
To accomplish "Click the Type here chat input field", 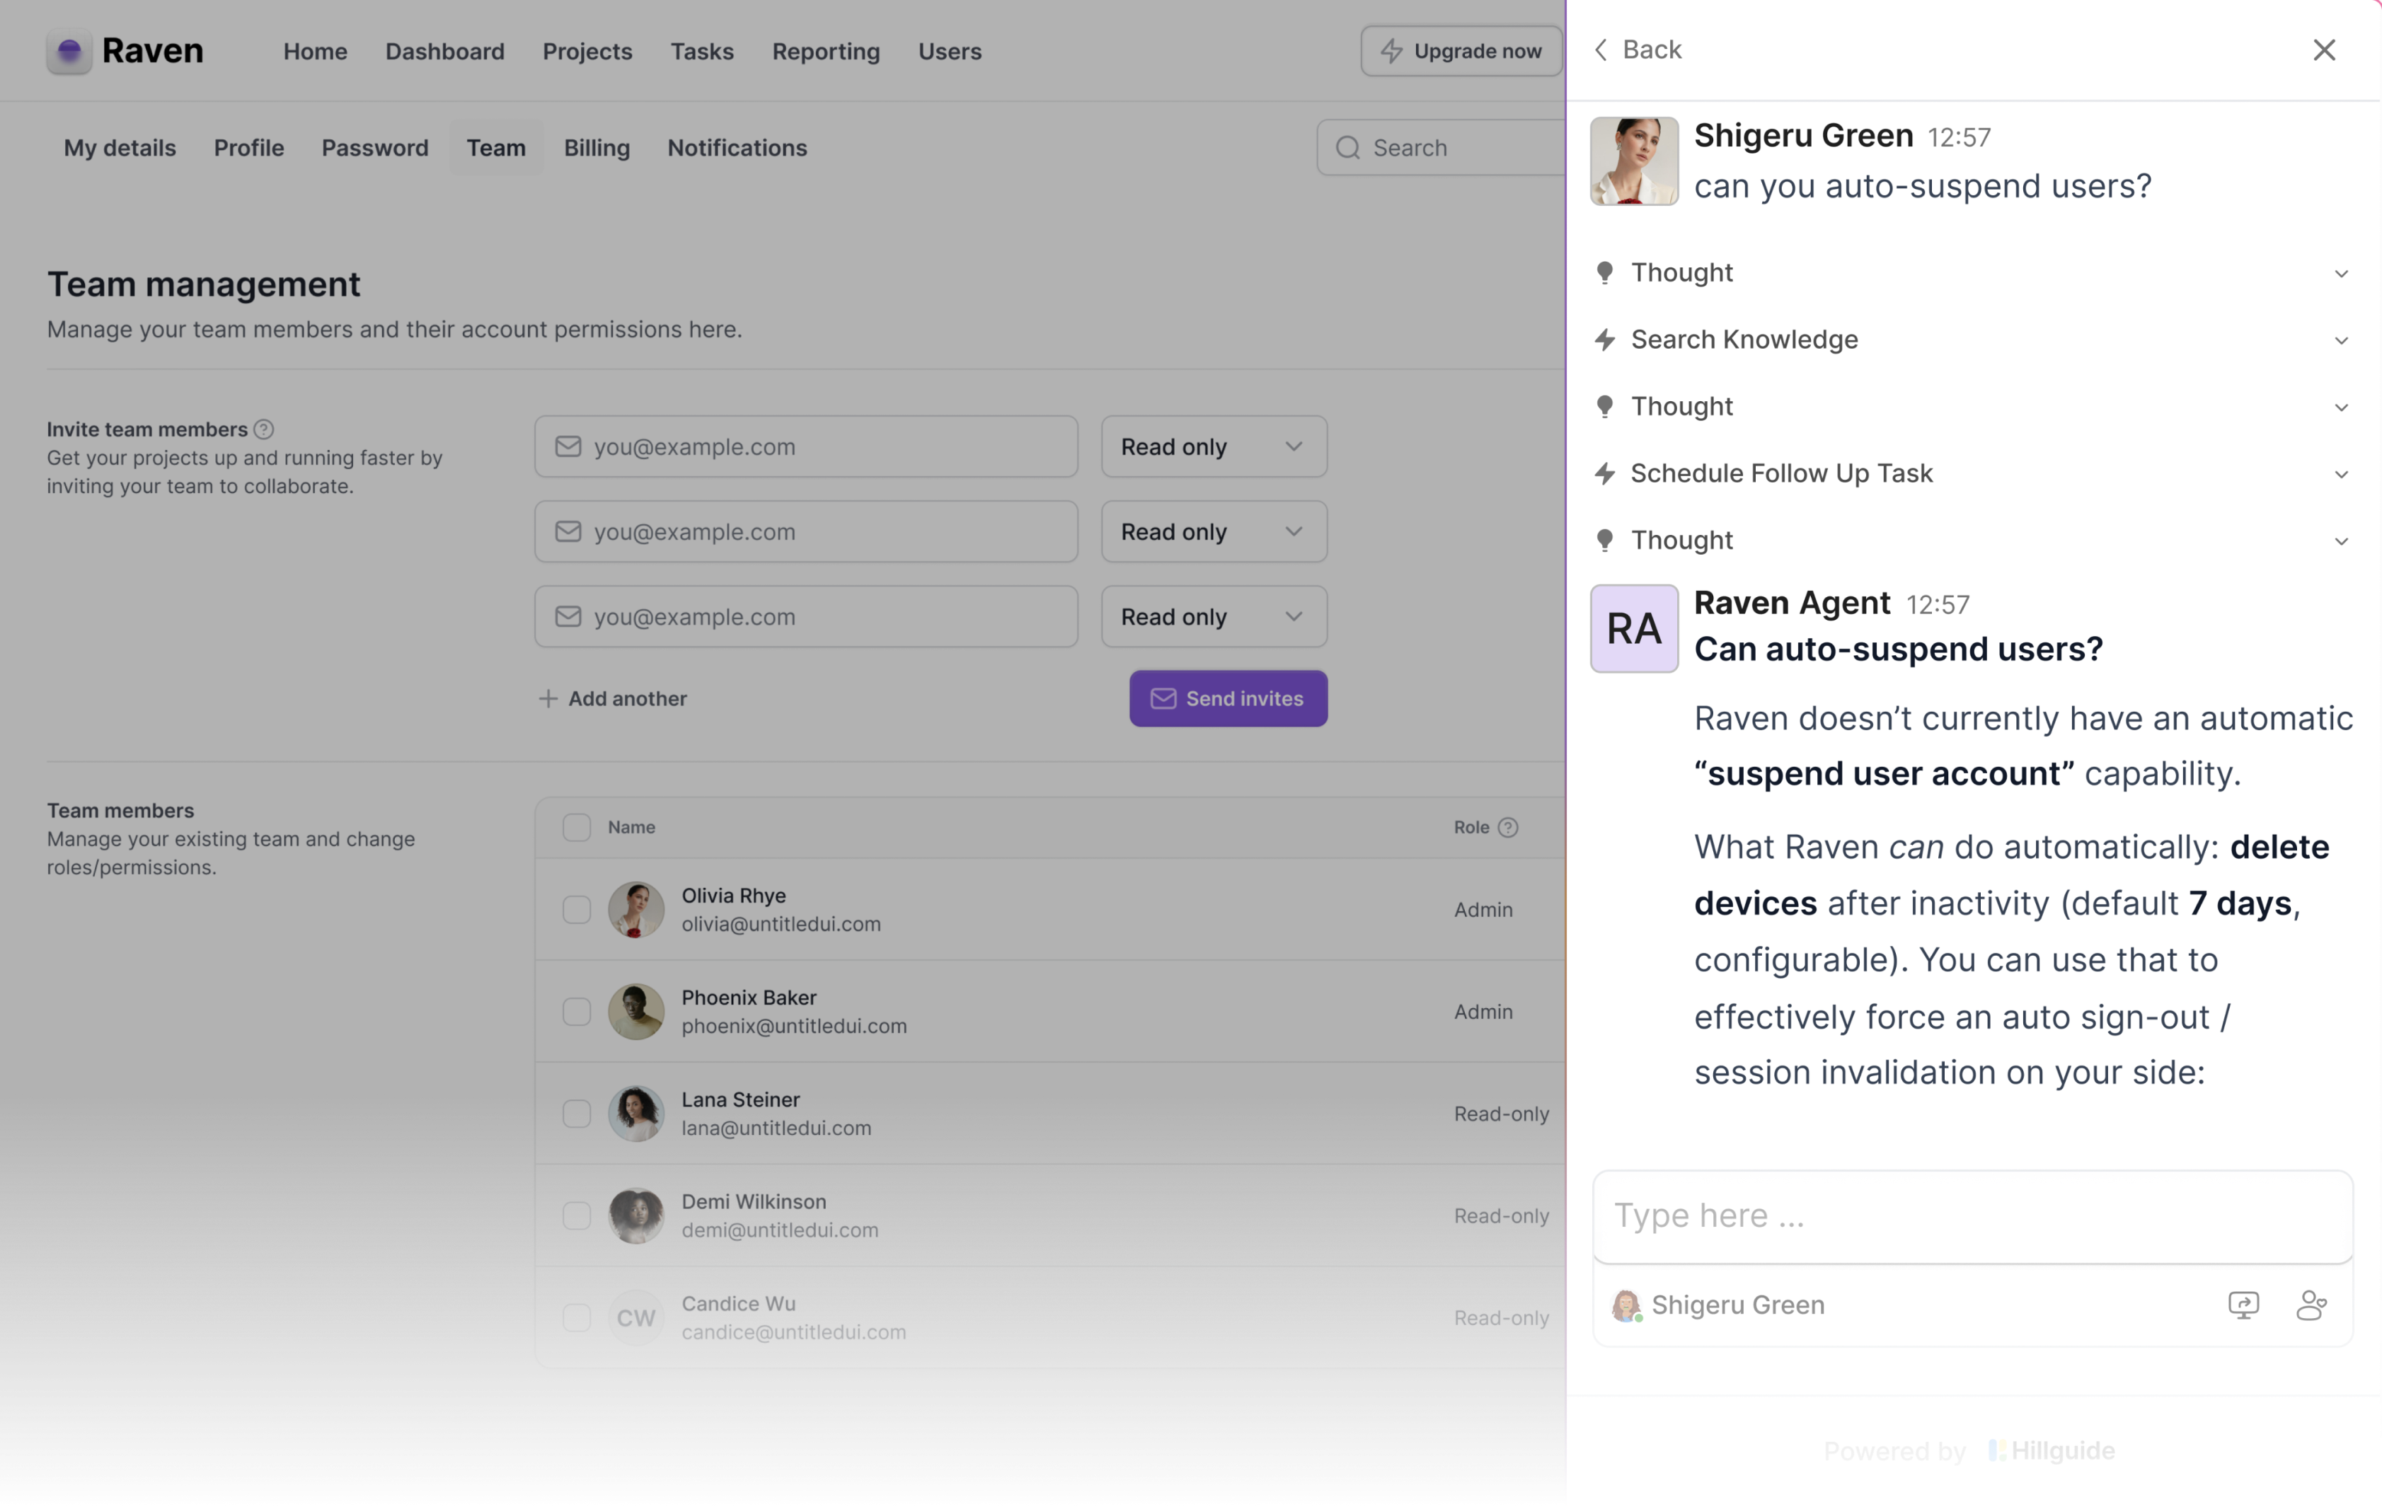I will click(x=1970, y=1216).
